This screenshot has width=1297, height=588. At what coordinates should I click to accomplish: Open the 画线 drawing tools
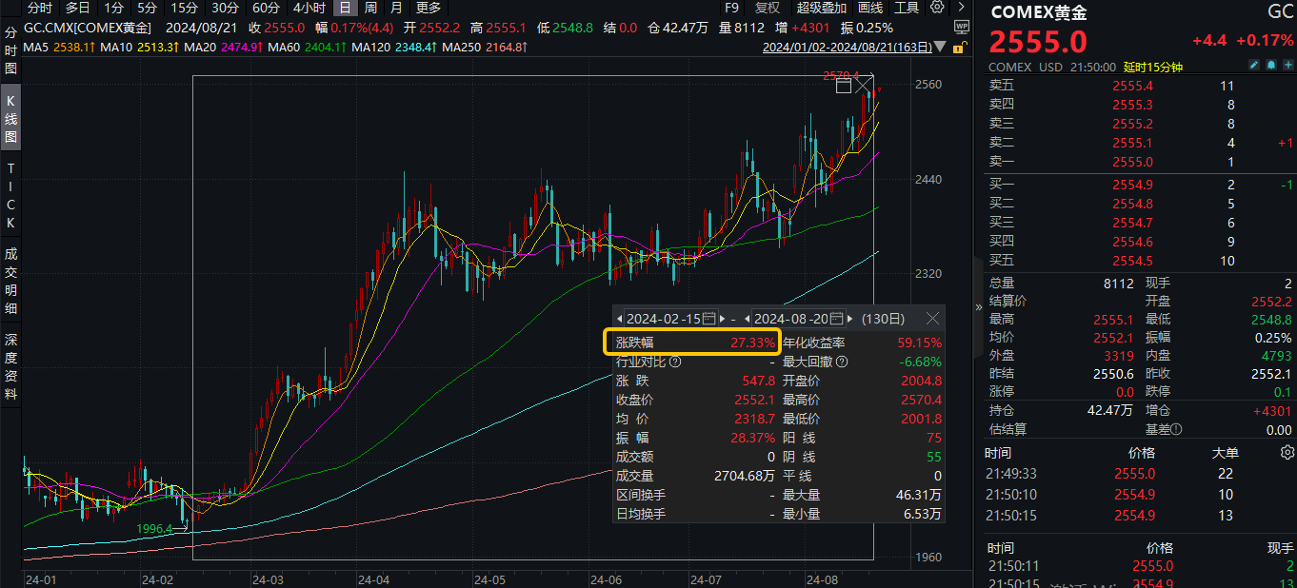(870, 8)
